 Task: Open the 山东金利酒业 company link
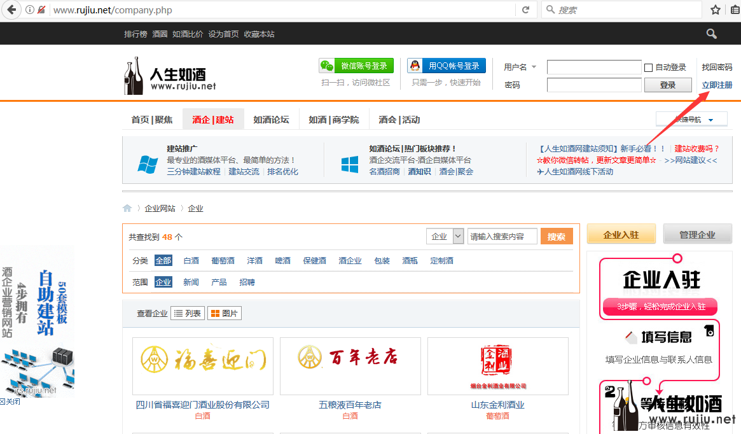497,405
